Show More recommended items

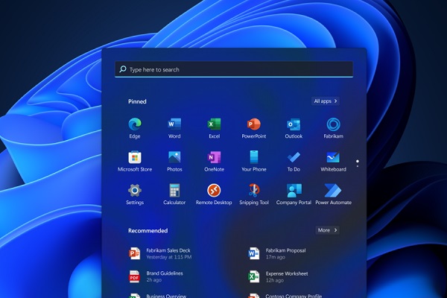click(x=327, y=230)
